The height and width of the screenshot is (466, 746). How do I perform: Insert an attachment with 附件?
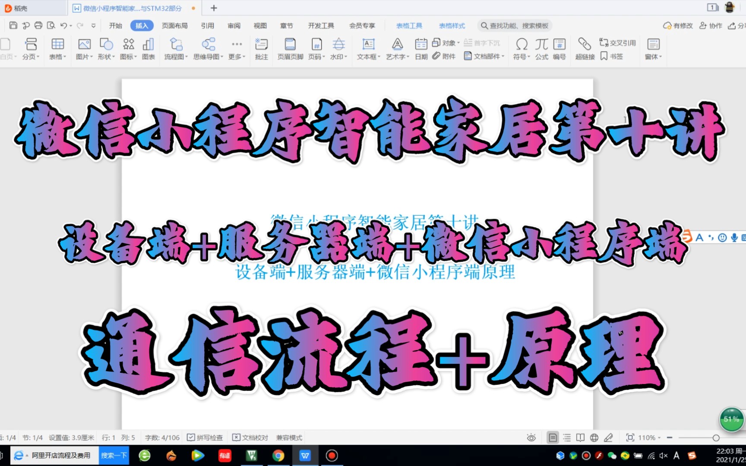[x=444, y=56]
